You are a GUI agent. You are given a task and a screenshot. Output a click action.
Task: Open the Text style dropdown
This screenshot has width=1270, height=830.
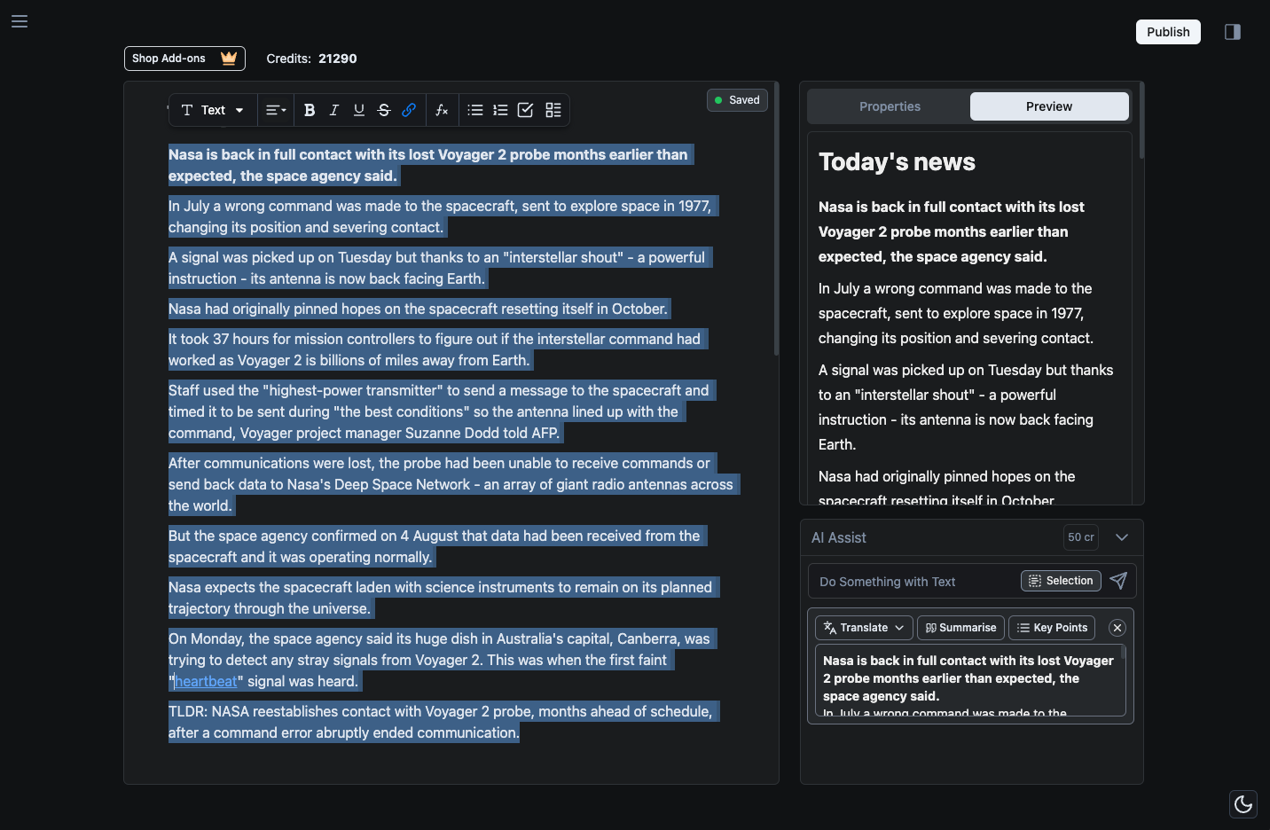[213, 110]
